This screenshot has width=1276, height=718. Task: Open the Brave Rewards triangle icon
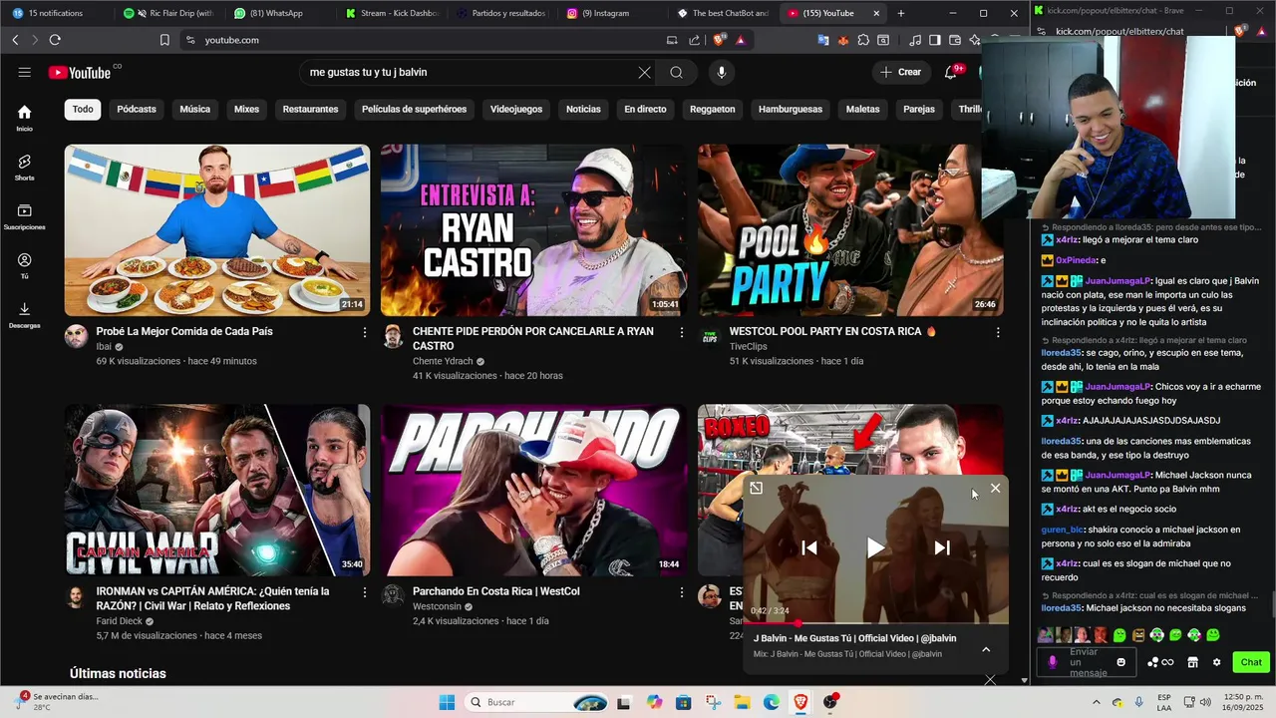(741, 40)
